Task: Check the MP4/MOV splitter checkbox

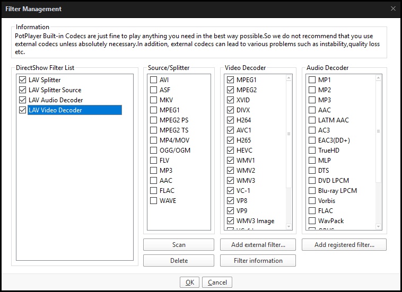Action: click(x=154, y=140)
